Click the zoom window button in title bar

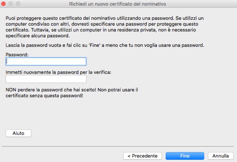coord(18,4)
